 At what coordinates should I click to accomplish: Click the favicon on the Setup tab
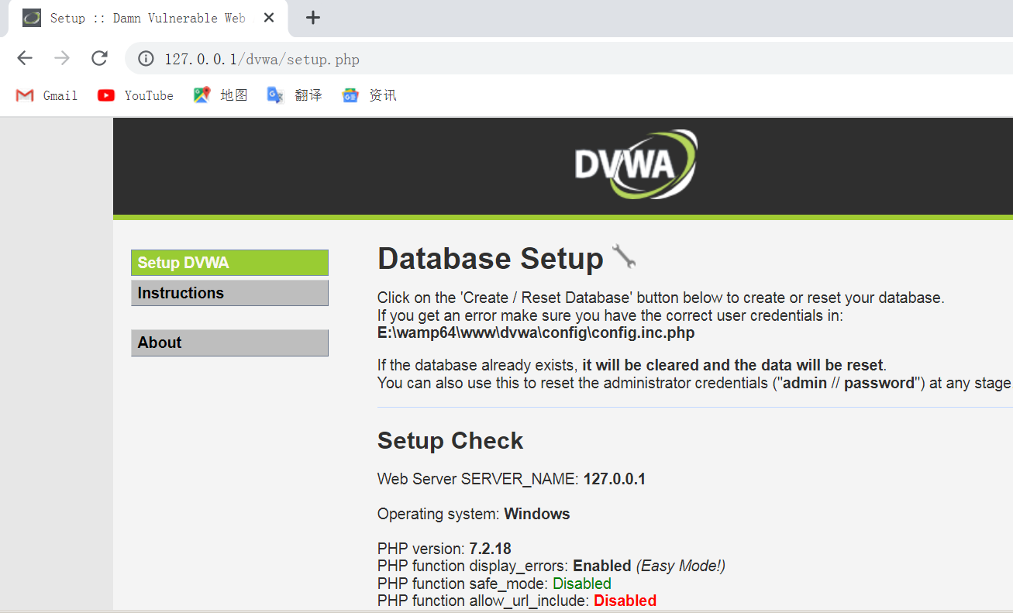click(x=31, y=17)
